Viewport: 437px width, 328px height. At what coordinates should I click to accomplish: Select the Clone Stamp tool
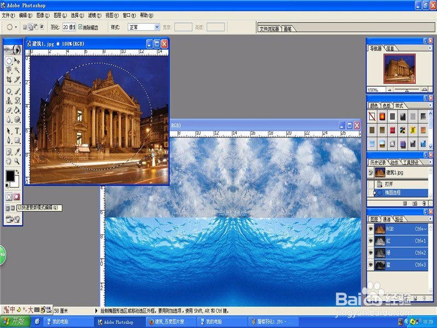[9, 101]
